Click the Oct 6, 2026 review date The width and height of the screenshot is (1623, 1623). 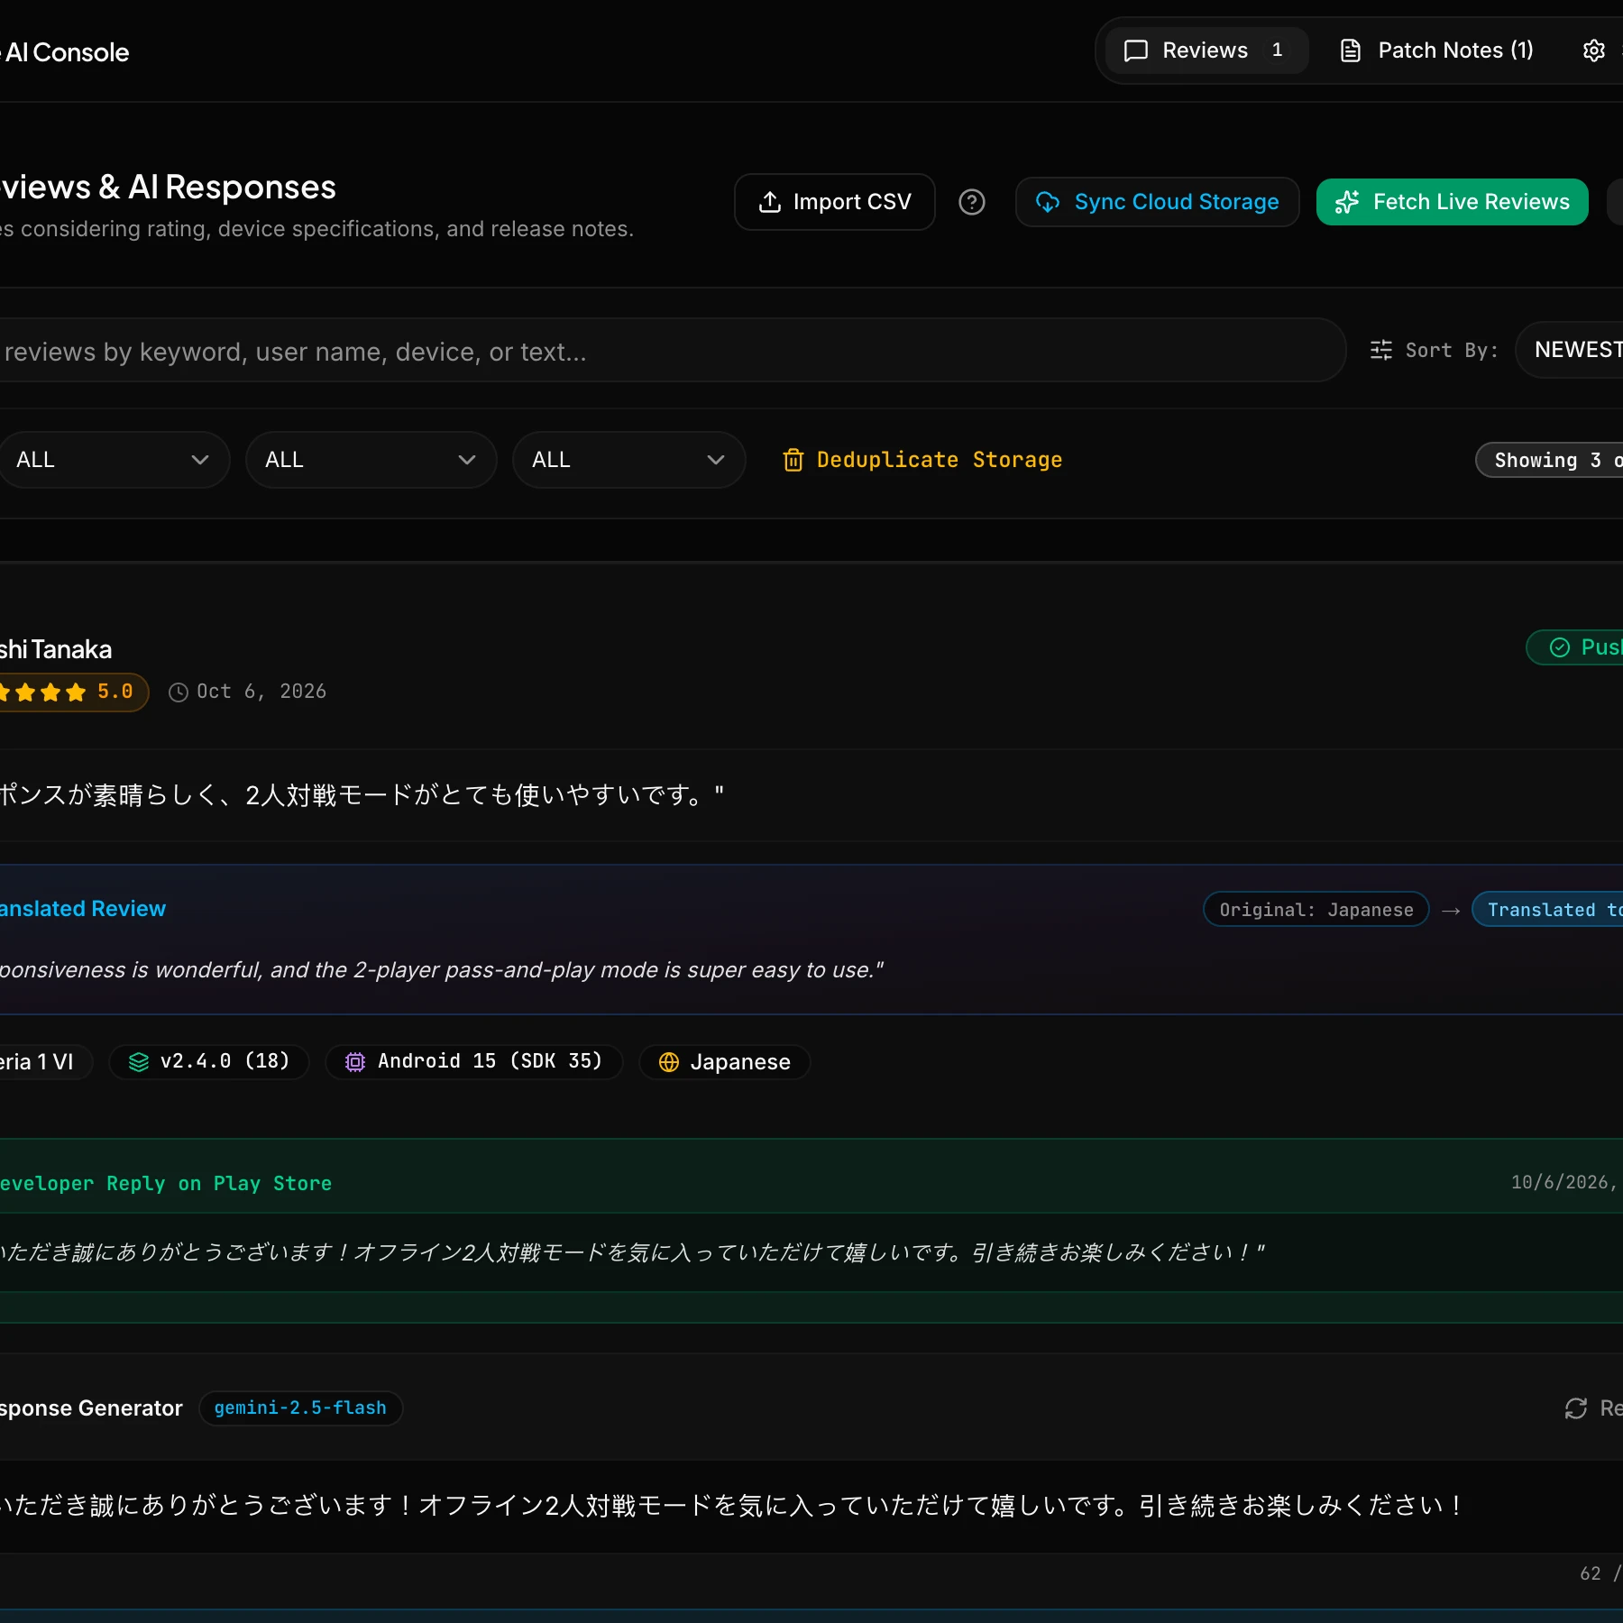261,691
